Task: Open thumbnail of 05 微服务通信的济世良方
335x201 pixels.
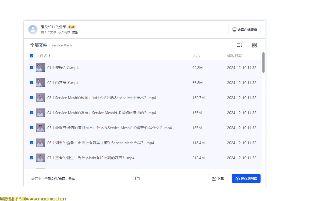Action: 40,128
